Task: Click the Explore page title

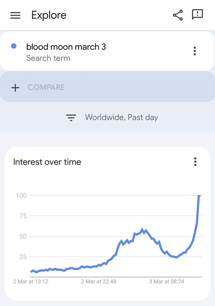Action: pyautogui.click(x=49, y=15)
